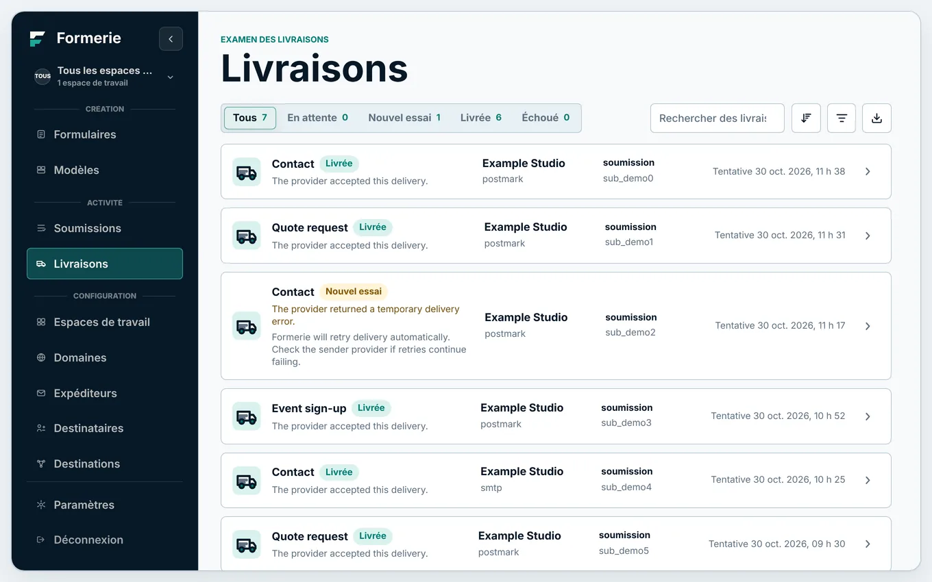Navigate to Domaines

tap(105, 357)
